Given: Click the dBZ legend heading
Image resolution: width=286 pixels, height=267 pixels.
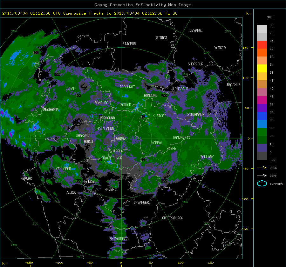Looking at the screenshot, I should pyautogui.click(x=269, y=17).
